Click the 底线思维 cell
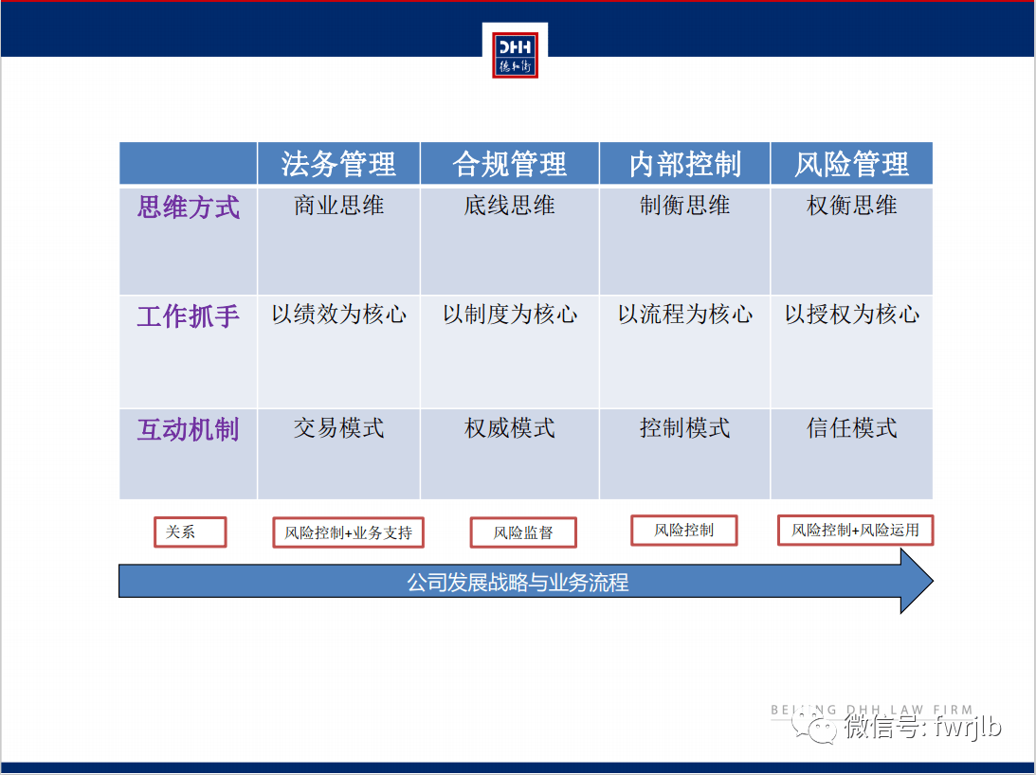 pyautogui.click(x=509, y=242)
